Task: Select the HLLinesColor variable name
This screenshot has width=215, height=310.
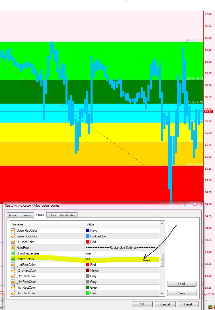Action: point(26,242)
